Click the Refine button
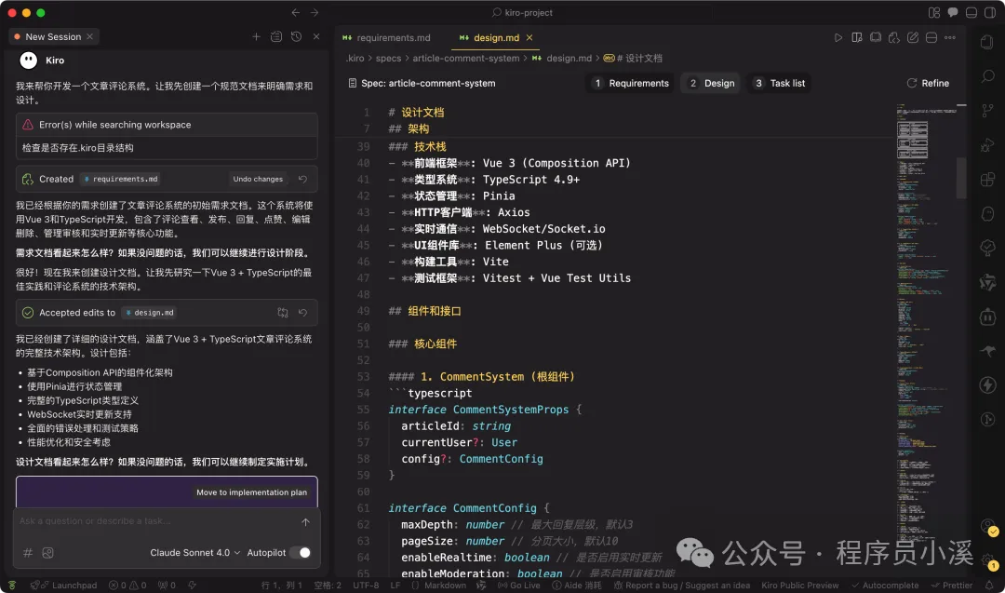The width and height of the screenshot is (1005, 593). tap(928, 84)
